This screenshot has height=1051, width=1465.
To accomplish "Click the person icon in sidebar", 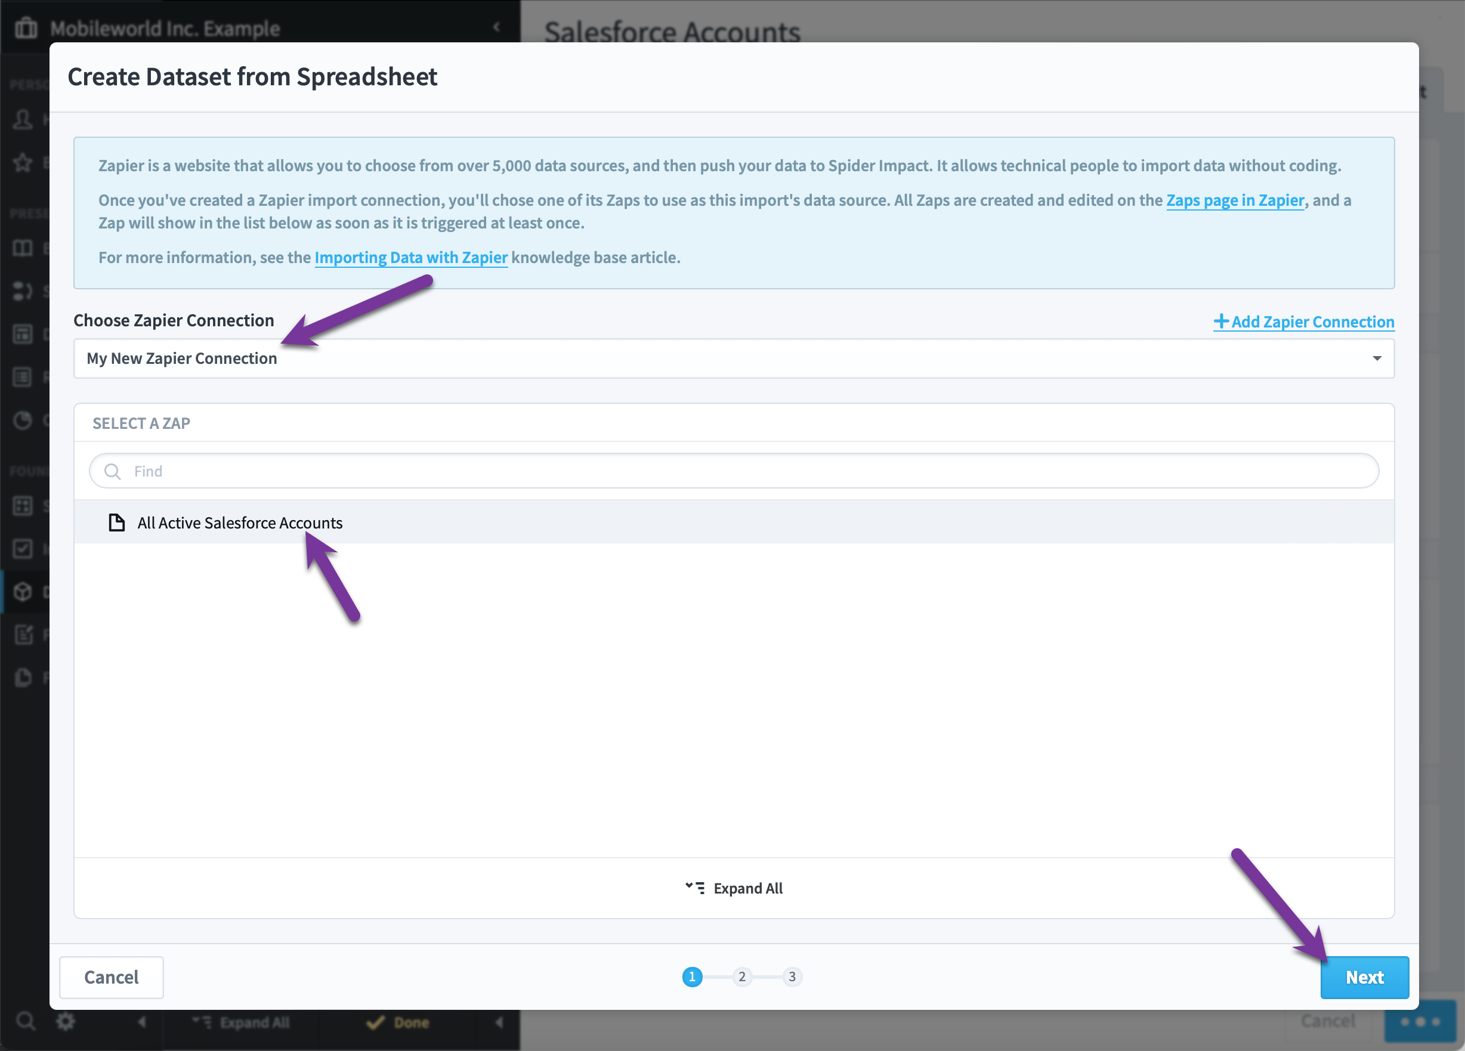I will tap(23, 119).
